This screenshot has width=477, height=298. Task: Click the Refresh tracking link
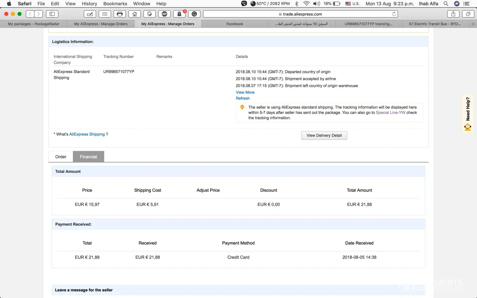pos(243,98)
